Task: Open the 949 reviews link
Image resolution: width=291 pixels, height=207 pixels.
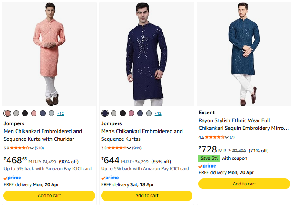Action: point(137,148)
